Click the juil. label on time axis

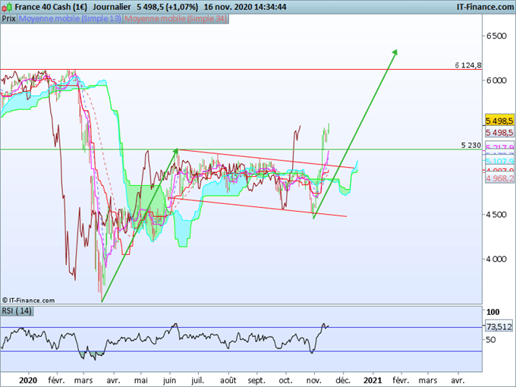[x=198, y=380]
